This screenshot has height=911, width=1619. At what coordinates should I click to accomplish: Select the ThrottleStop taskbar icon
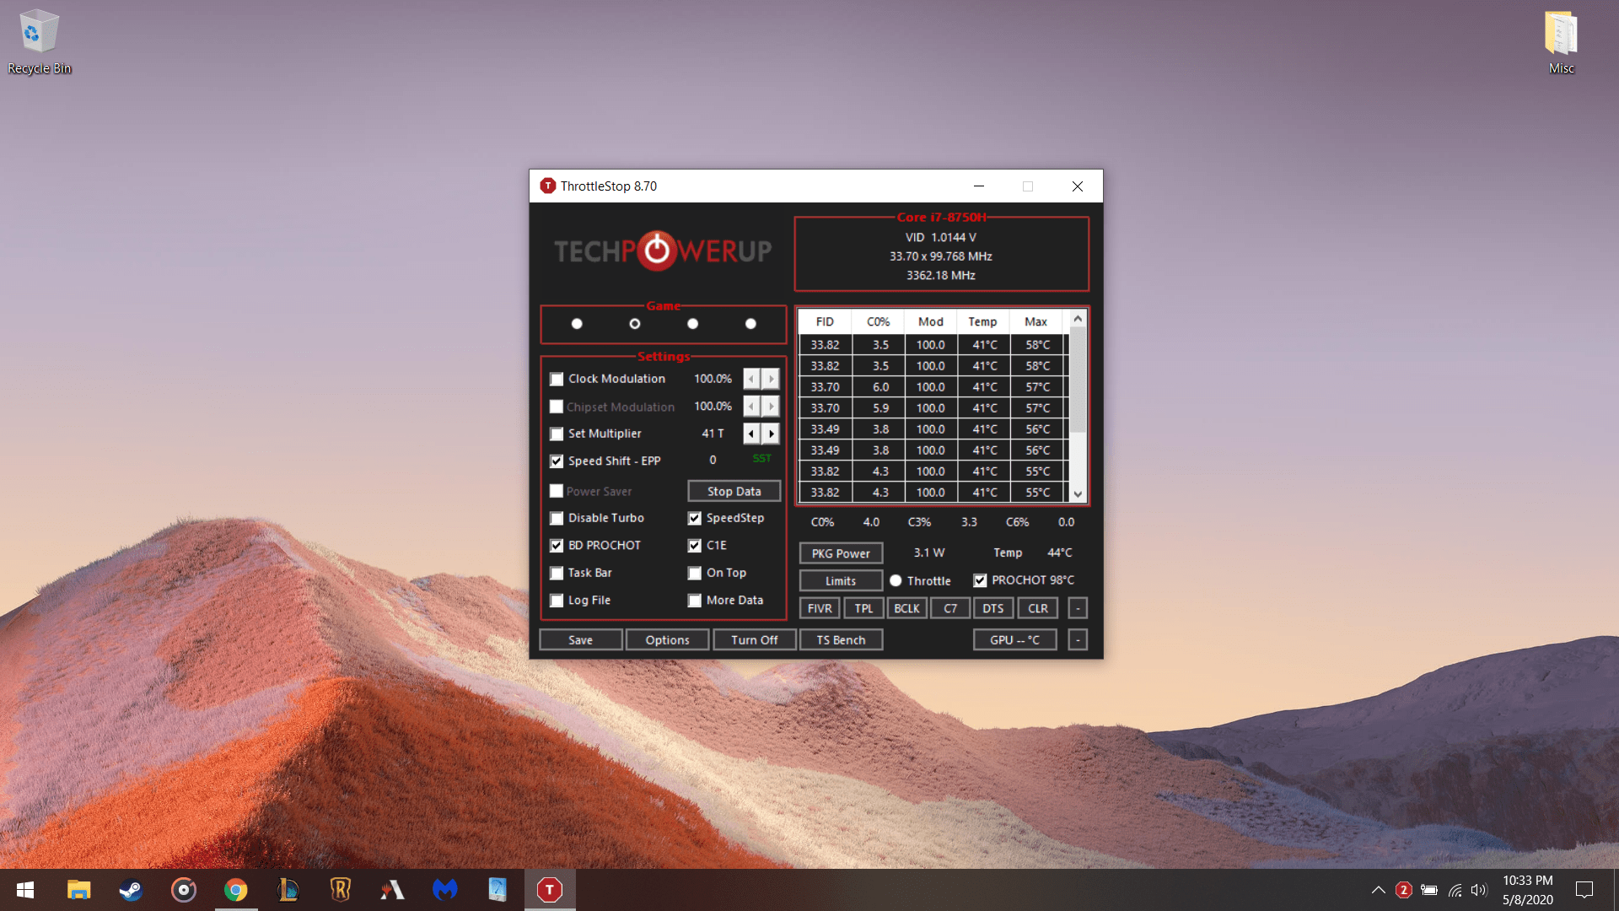pos(549,890)
